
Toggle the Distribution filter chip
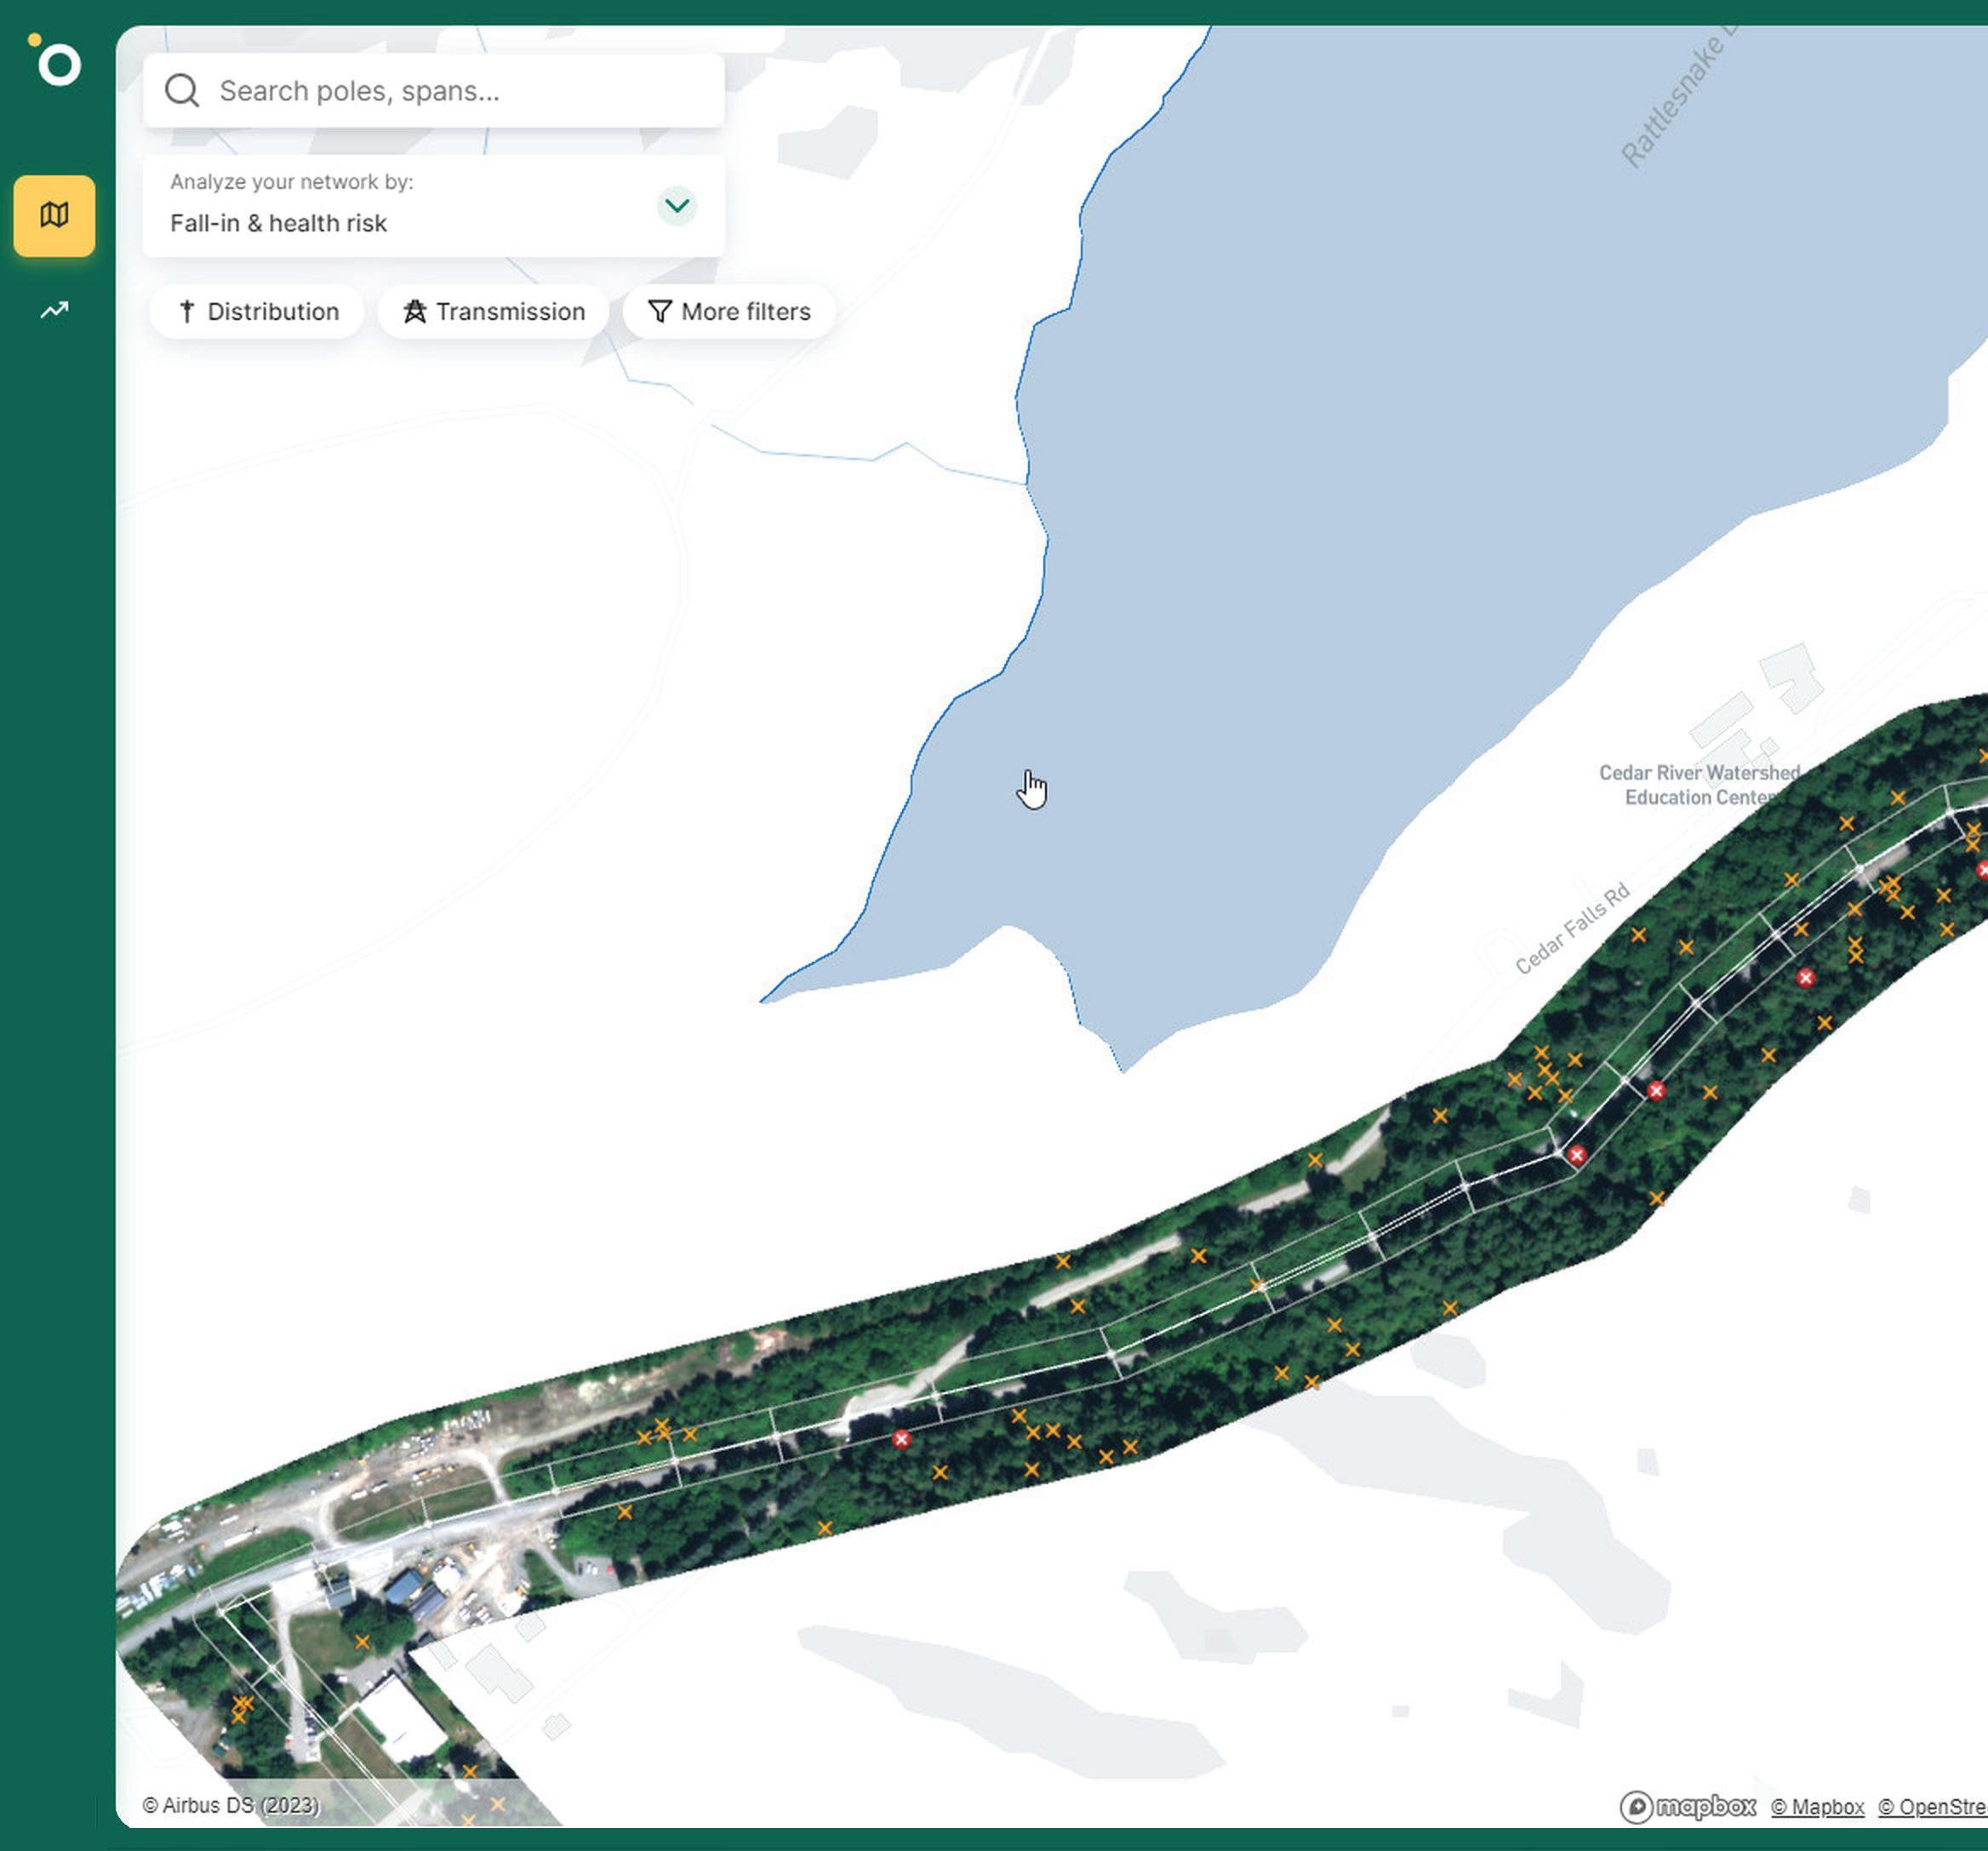click(x=258, y=312)
